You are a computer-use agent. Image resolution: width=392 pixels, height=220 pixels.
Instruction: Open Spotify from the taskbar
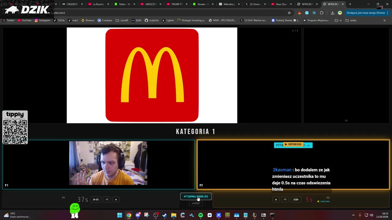(201, 215)
